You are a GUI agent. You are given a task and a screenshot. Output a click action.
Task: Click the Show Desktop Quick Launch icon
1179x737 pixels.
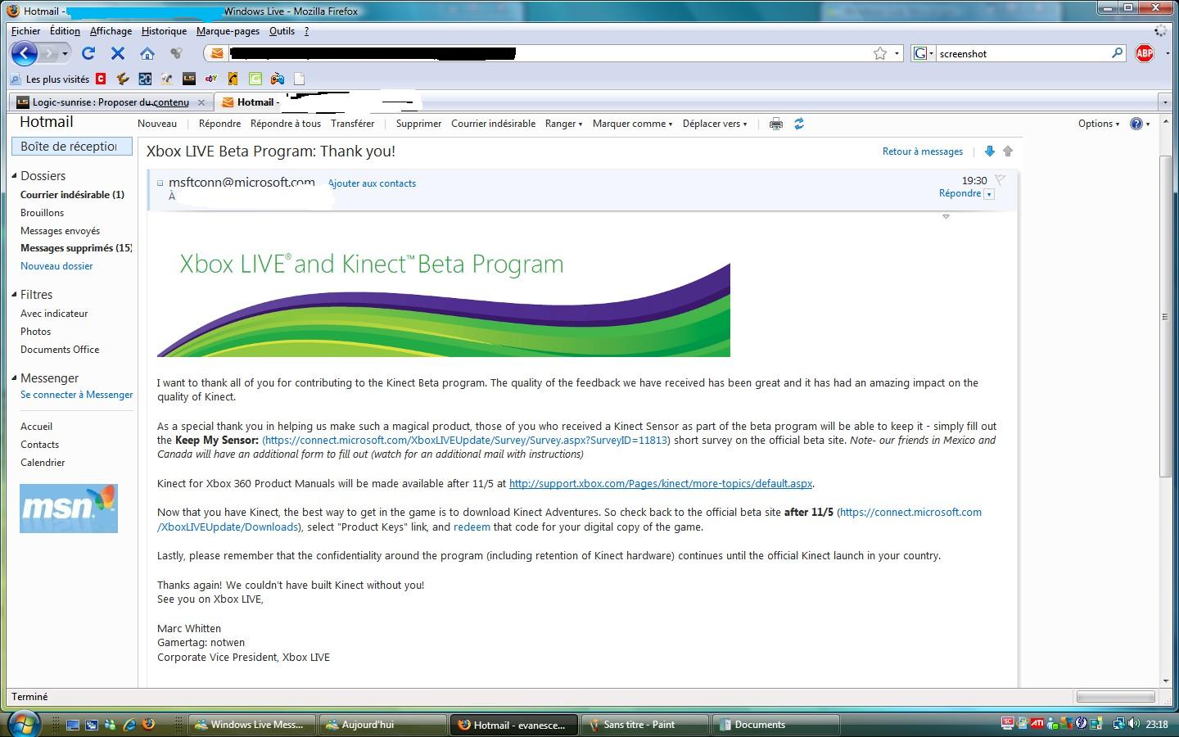tap(73, 725)
